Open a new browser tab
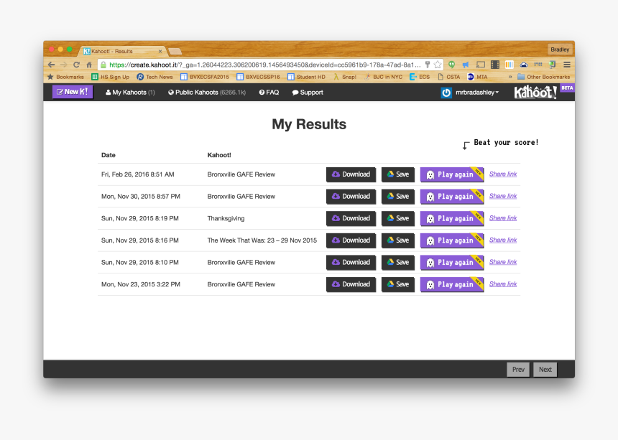Viewport: 618px width, 440px height. 175,51
